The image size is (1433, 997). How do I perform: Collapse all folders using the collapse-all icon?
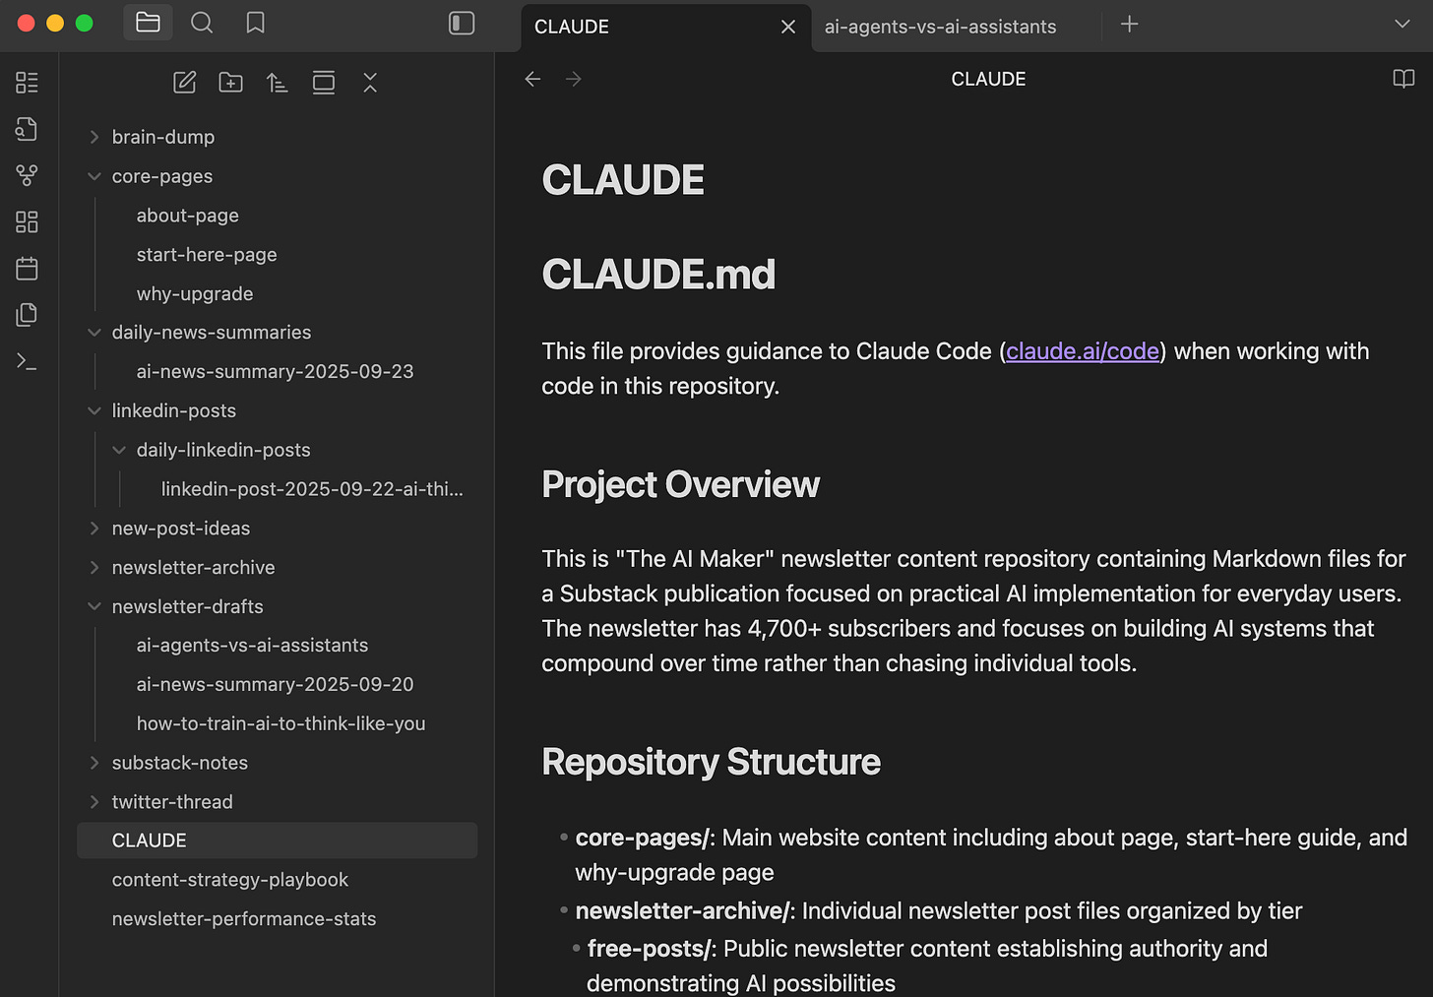pyautogui.click(x=370, y=83)
